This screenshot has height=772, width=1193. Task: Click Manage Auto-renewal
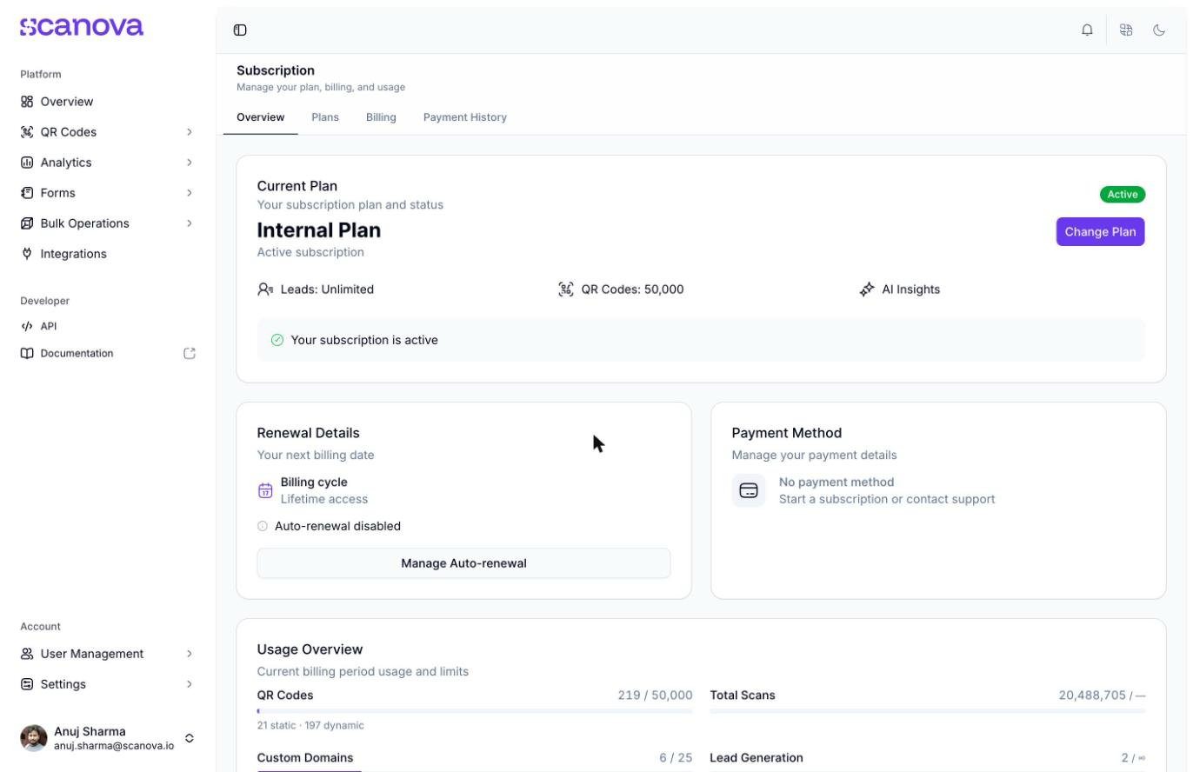click(x=464, y=563)
